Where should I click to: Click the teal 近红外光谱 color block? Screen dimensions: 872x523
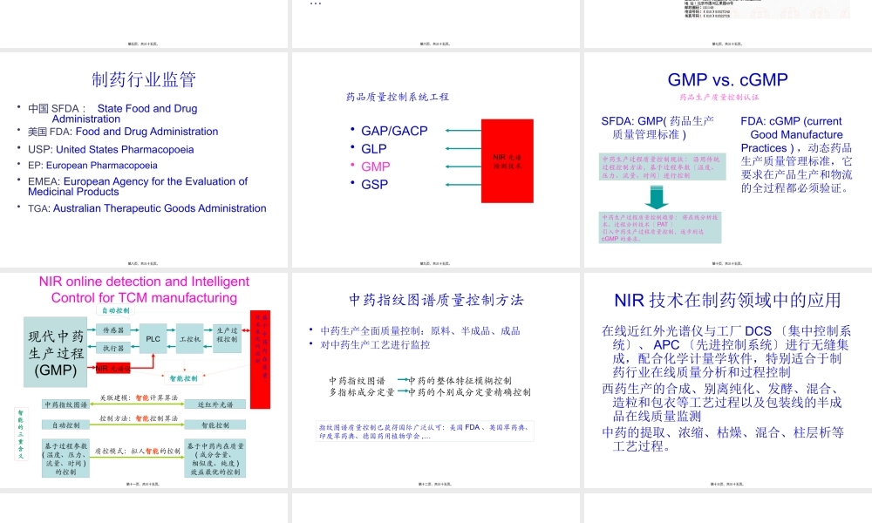tap(215, 404)
